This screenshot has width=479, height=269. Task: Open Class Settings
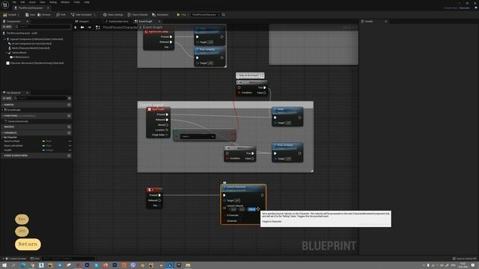[113, 15]
